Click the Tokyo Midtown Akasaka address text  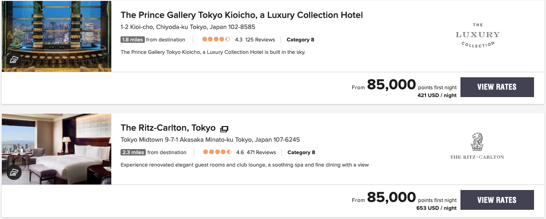tap(210, 140)
